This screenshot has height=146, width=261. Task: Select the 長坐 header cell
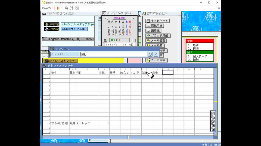(x=157, y=72)
